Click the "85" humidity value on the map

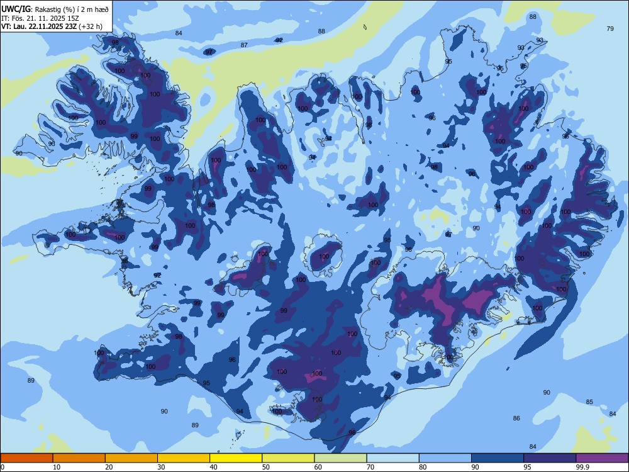589,402
